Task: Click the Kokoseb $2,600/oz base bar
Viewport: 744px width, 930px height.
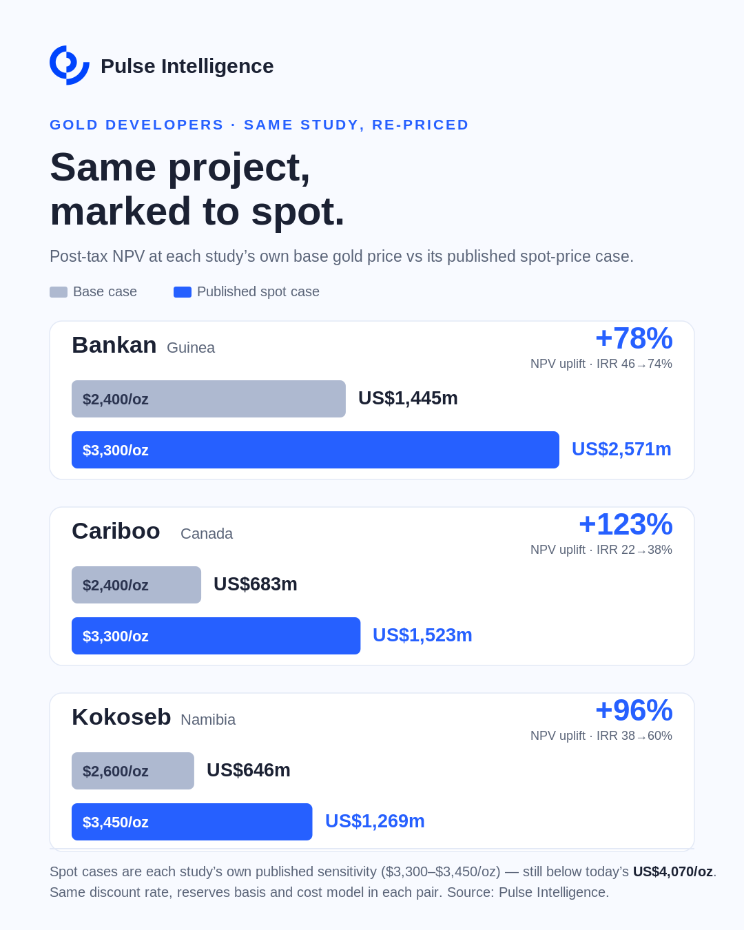Action: click(133, 771)
